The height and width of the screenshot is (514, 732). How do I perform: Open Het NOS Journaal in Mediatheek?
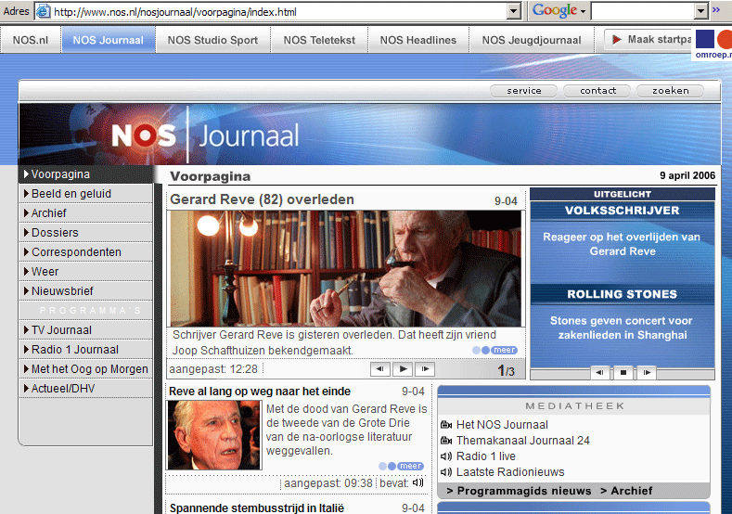pyautogui.click(x=502, y=425)
